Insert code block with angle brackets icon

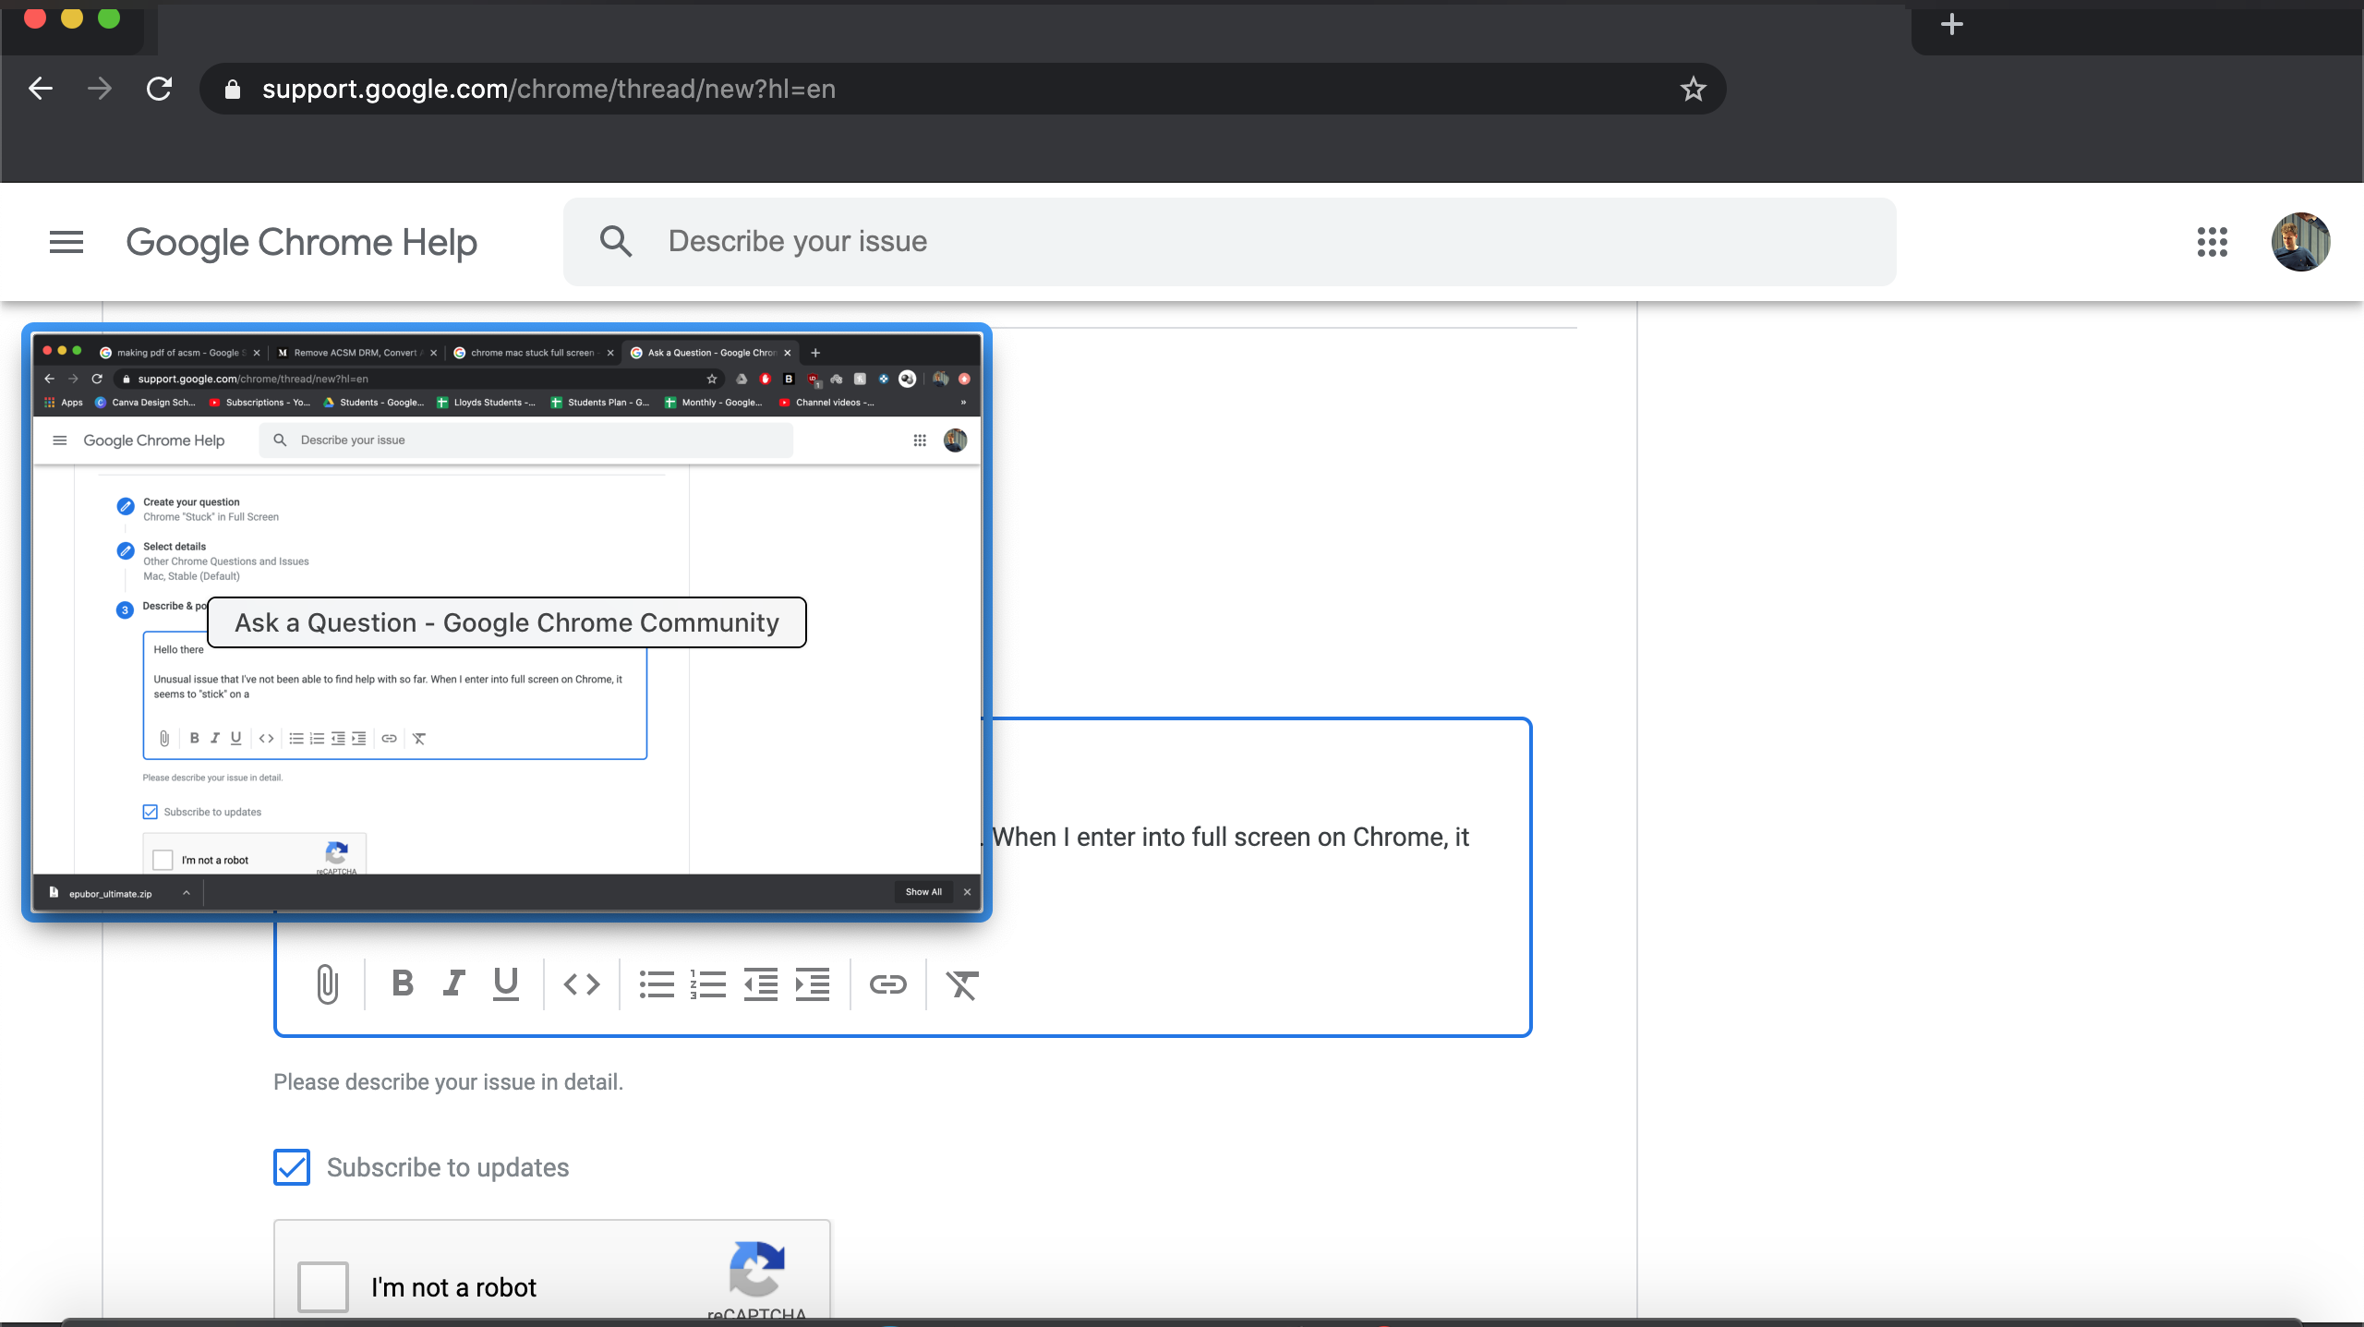point(582,984)
